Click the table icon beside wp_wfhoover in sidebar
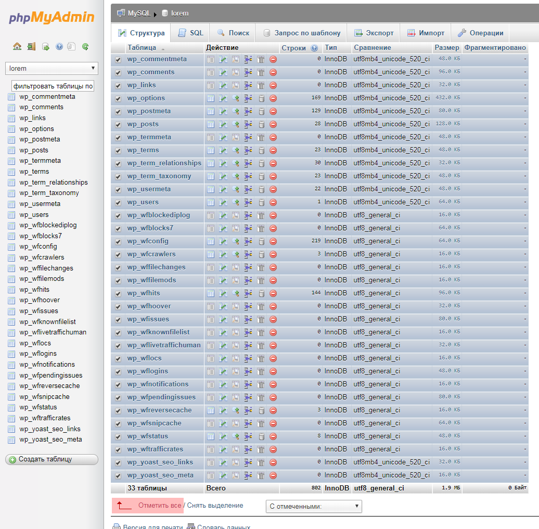Image resolution: width=539 pixels, height=529 pixels. tap(11, 301)
